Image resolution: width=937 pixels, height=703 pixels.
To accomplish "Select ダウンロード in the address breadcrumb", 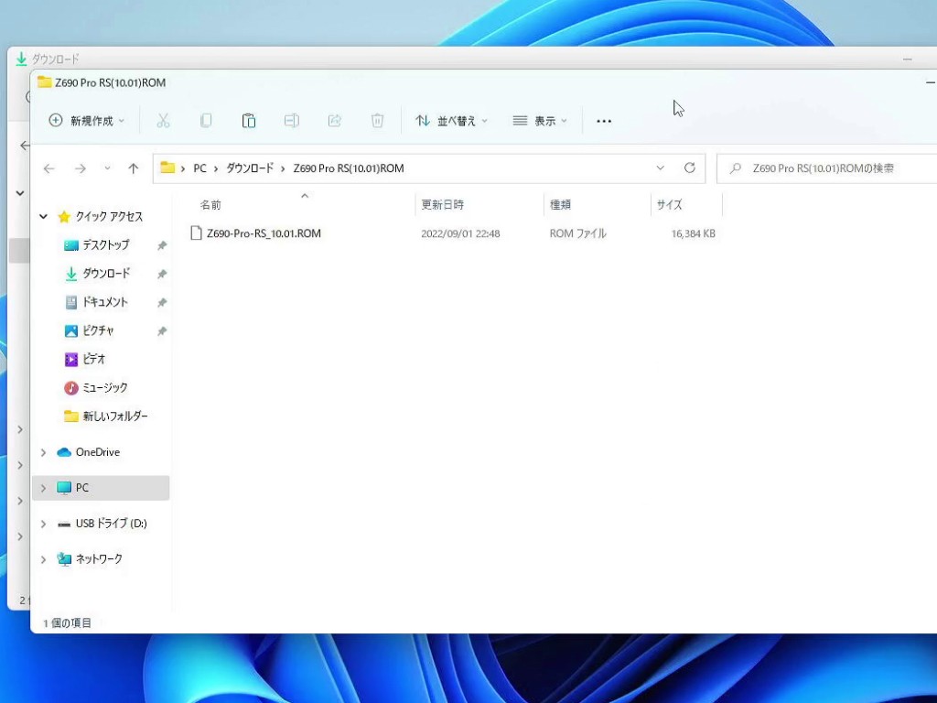I will pos(250,168).
